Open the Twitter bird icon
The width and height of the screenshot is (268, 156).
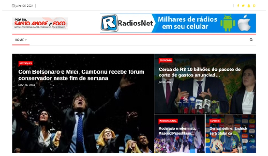click(243, 6)
